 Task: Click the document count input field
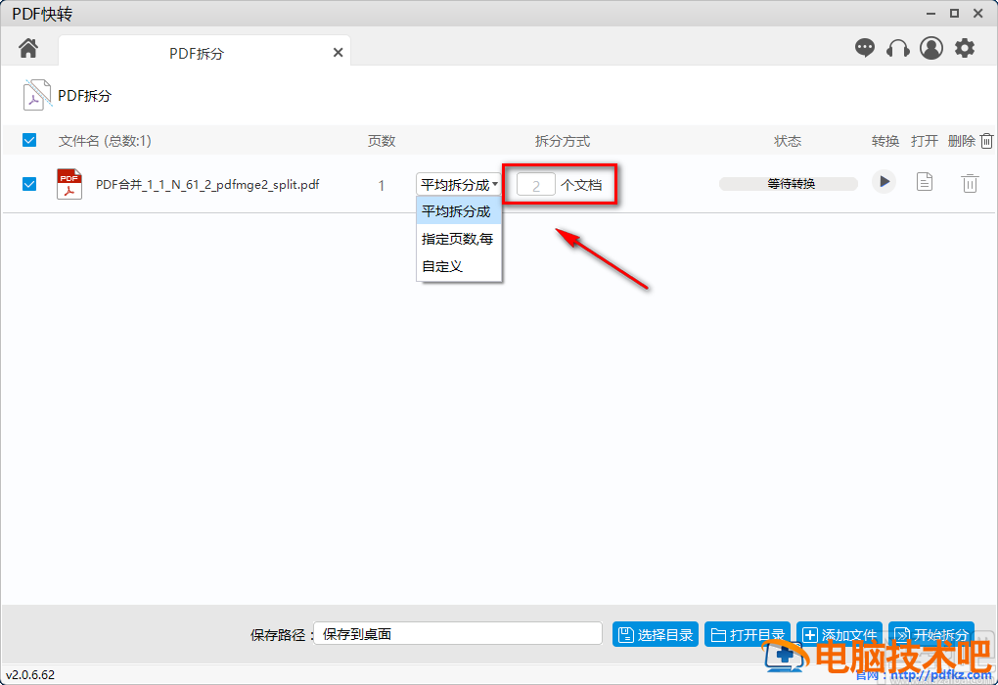click(x=535, y=185)
